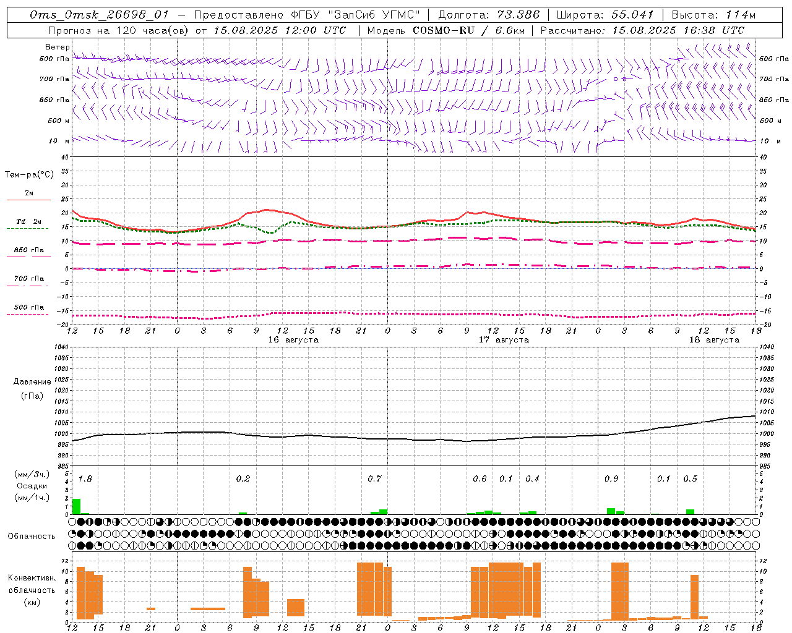Click the 500 гПа temperature legend entry
Viewport: 792px width, 633px height.
pyautogui.click(x=29, y=307)
